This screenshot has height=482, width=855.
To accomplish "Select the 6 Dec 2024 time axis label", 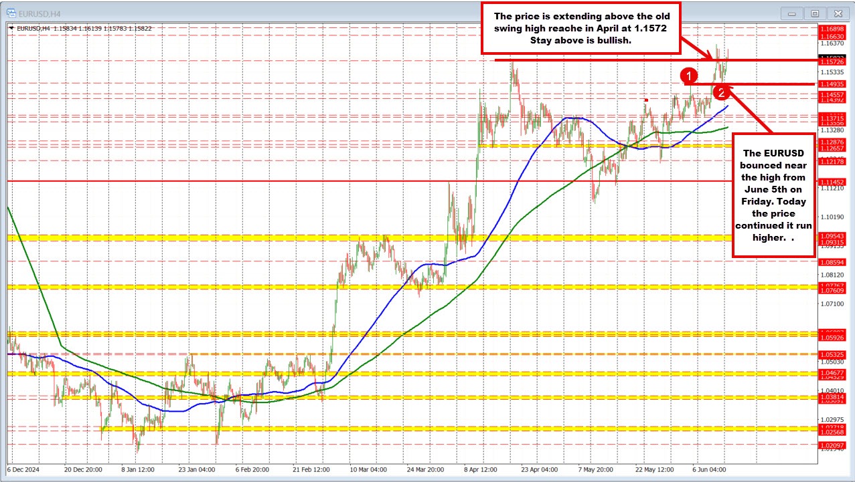I will pyautogui.click(x=23, y=470).
